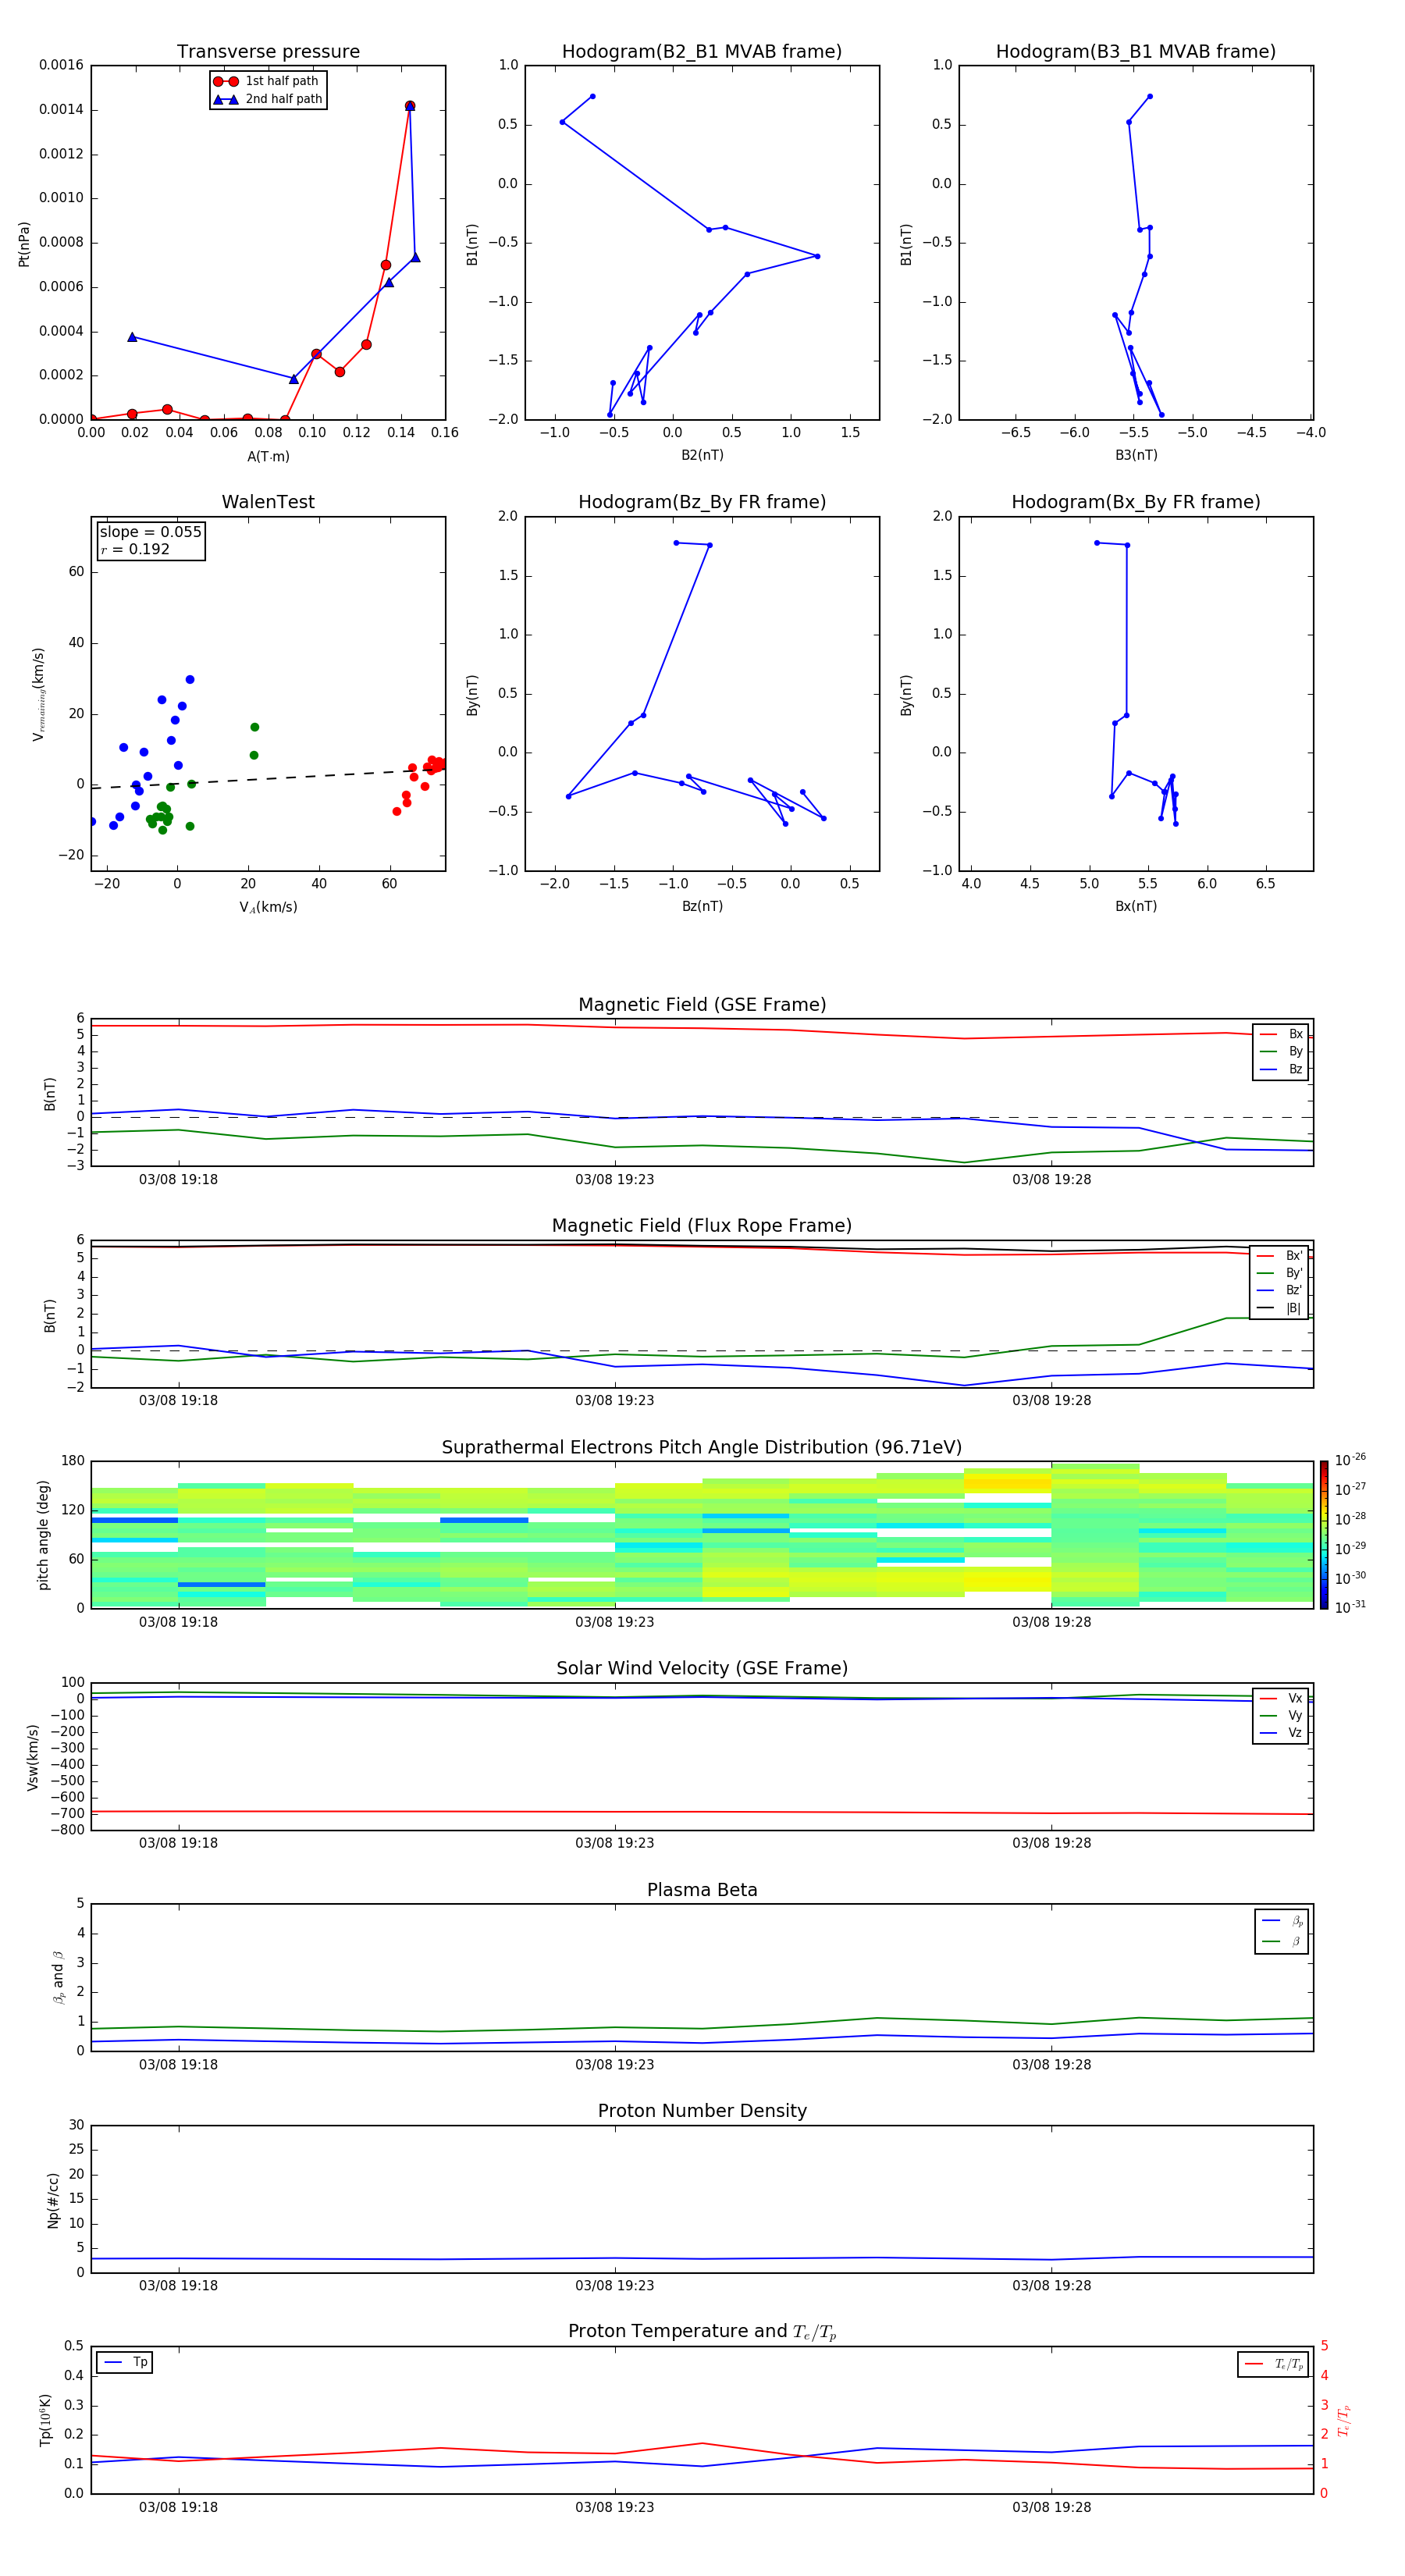Click the 'Bz' legend entry in GSE magnetic field
Viewport: 1405px width, 2576px height.
(1281, 1069)
